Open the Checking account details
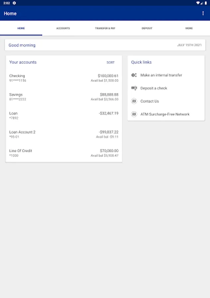Viewport: 210px width, 298px height. 64,78
